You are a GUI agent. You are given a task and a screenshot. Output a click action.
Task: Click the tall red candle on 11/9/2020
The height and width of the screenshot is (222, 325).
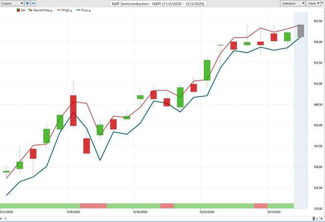point(73,110)
